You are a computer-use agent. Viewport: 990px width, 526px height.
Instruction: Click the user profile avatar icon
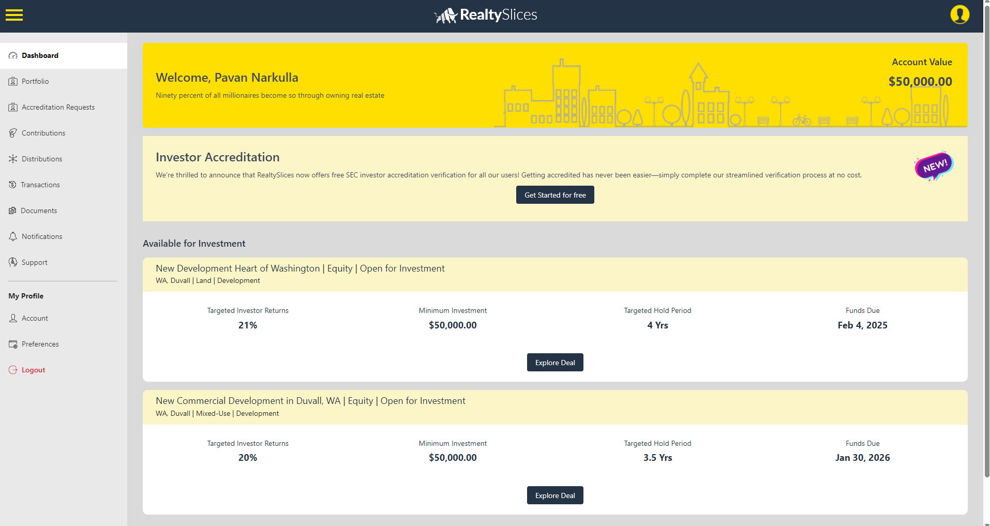pyautogui.click(x=959, y=14)
